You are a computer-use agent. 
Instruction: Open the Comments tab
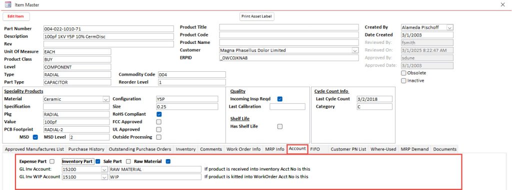coord(211,149)
